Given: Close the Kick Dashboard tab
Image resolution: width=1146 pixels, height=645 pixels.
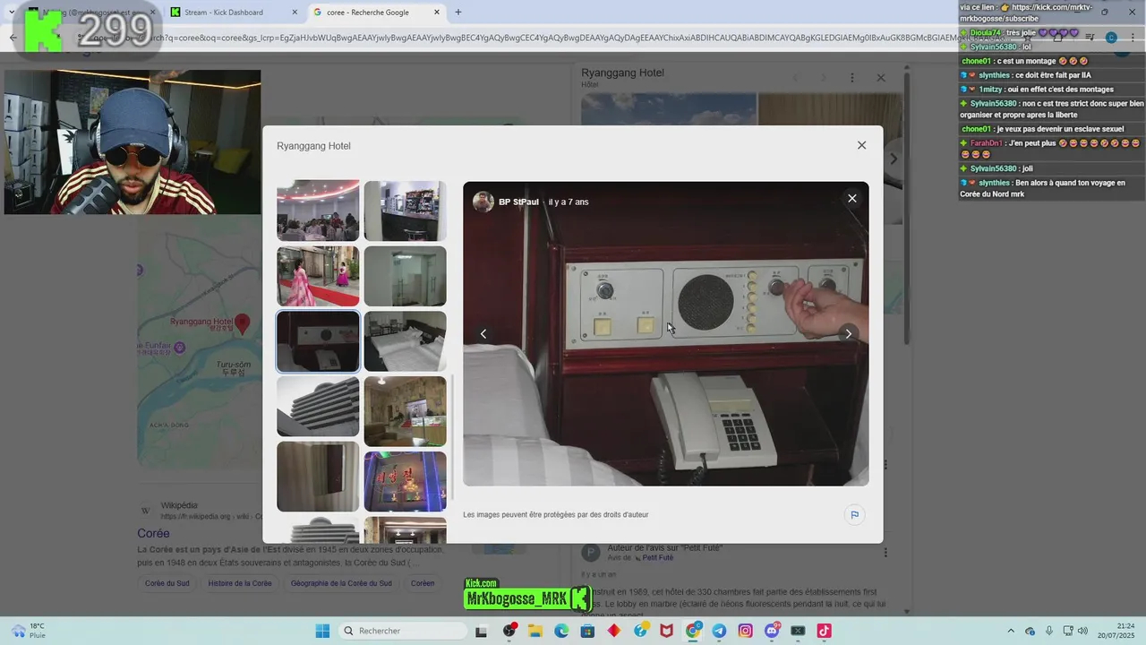Looking at the screenshot, I should (x=294, y=13).
